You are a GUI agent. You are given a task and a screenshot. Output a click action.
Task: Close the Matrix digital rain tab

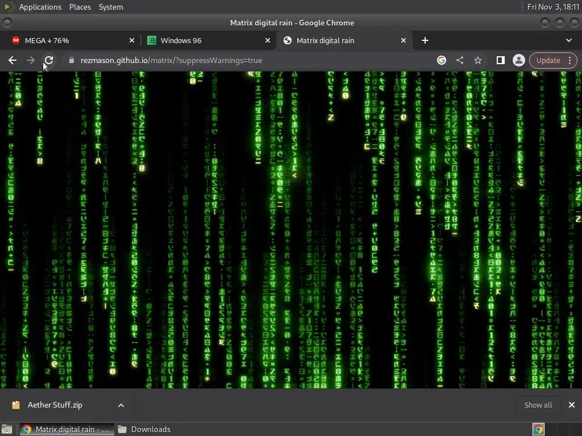[x=404, y=40]
